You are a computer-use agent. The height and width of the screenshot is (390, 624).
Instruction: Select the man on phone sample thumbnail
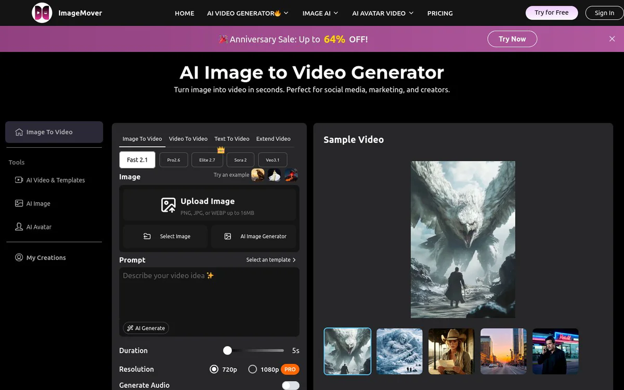pos(555,351)
